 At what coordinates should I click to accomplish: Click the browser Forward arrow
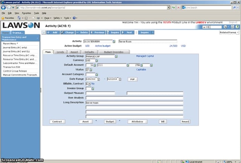click(9, 8)
